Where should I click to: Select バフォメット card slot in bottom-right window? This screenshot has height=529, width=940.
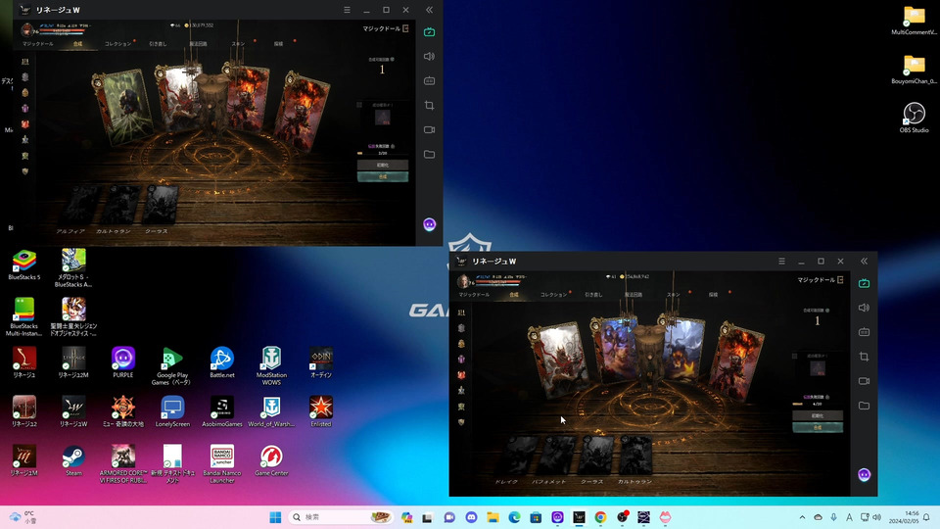tap(557, 456)
